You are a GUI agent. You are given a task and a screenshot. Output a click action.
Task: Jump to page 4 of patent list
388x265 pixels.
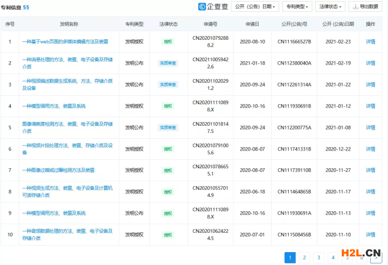point(333,257)
